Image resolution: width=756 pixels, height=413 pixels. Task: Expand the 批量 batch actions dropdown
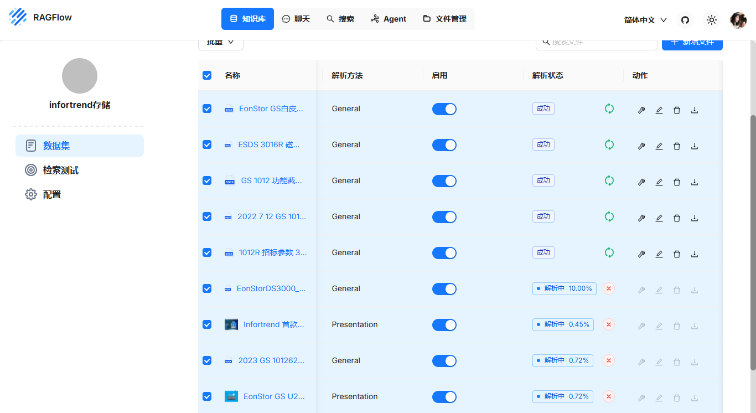click(220, 42)
